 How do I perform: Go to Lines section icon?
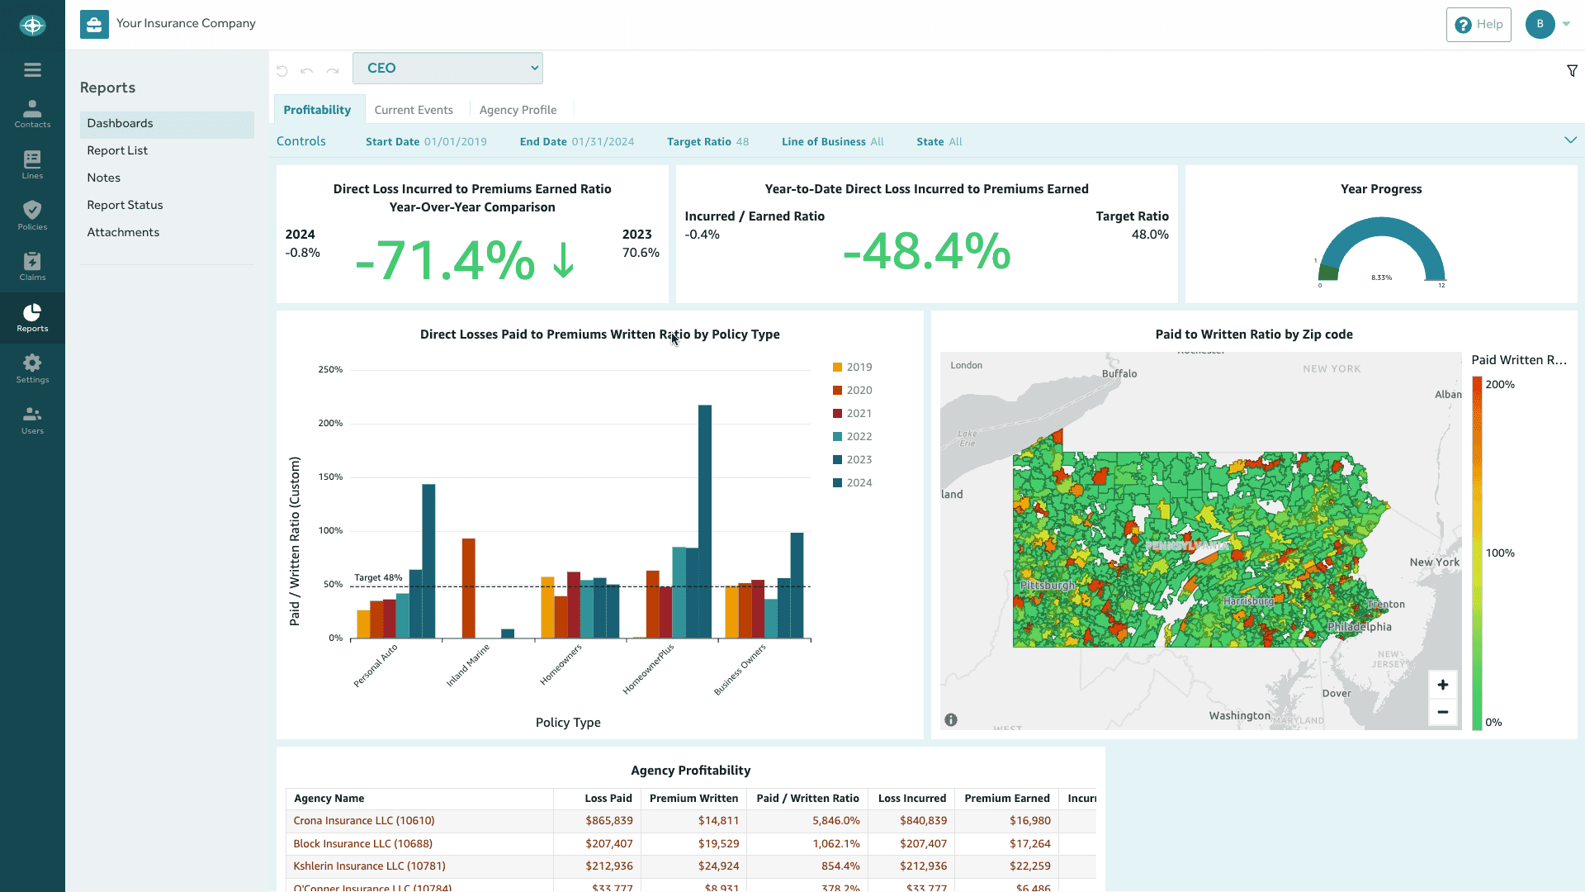click(x=32, y=164)
